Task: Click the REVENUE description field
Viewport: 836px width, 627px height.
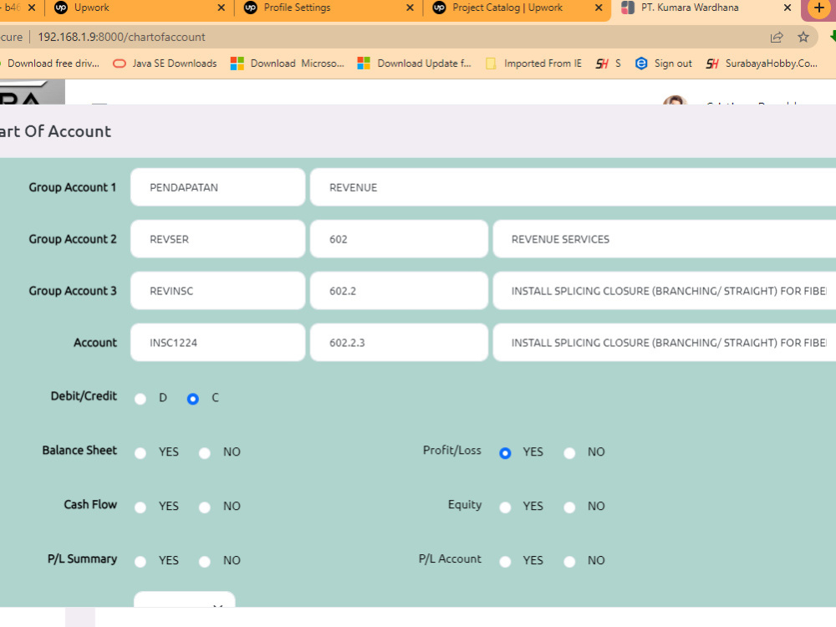Action: (x=573, y=187)
